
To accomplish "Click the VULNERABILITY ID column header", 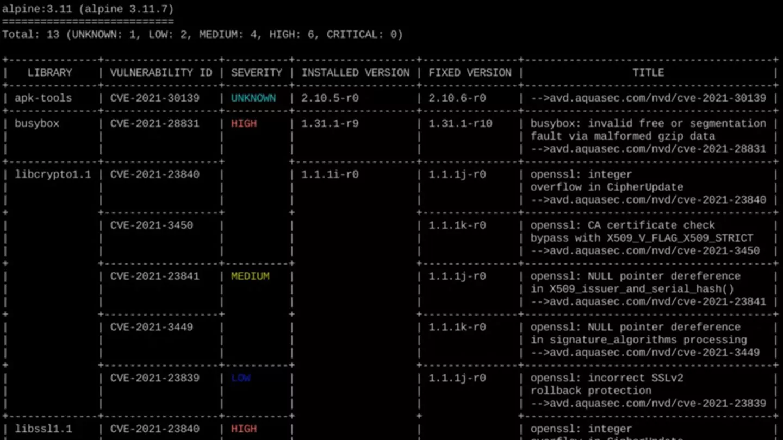I will (x=161, y=73).
